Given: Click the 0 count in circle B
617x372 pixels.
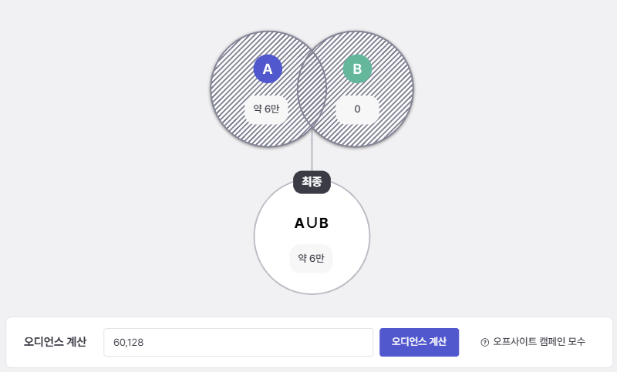Looking at the screenshot, I should (357, 109).
